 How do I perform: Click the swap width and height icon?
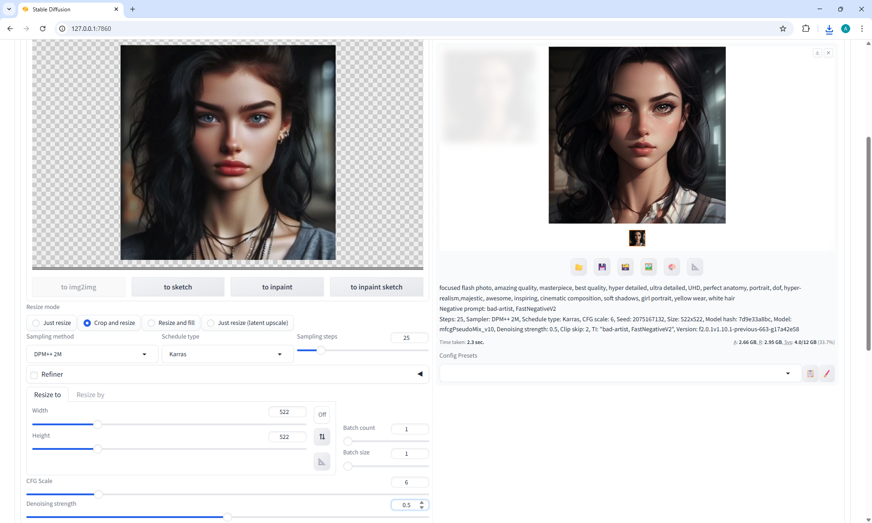tap(322, 437)
